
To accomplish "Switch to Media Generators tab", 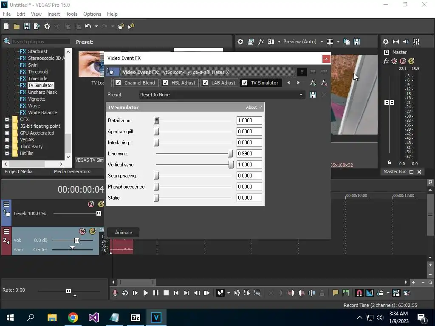I will point(72,171).
